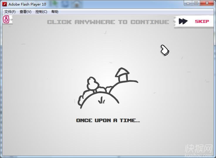216x158 pixels.
Task: Open the 查看(V) menu
Action: coord(25,12)
